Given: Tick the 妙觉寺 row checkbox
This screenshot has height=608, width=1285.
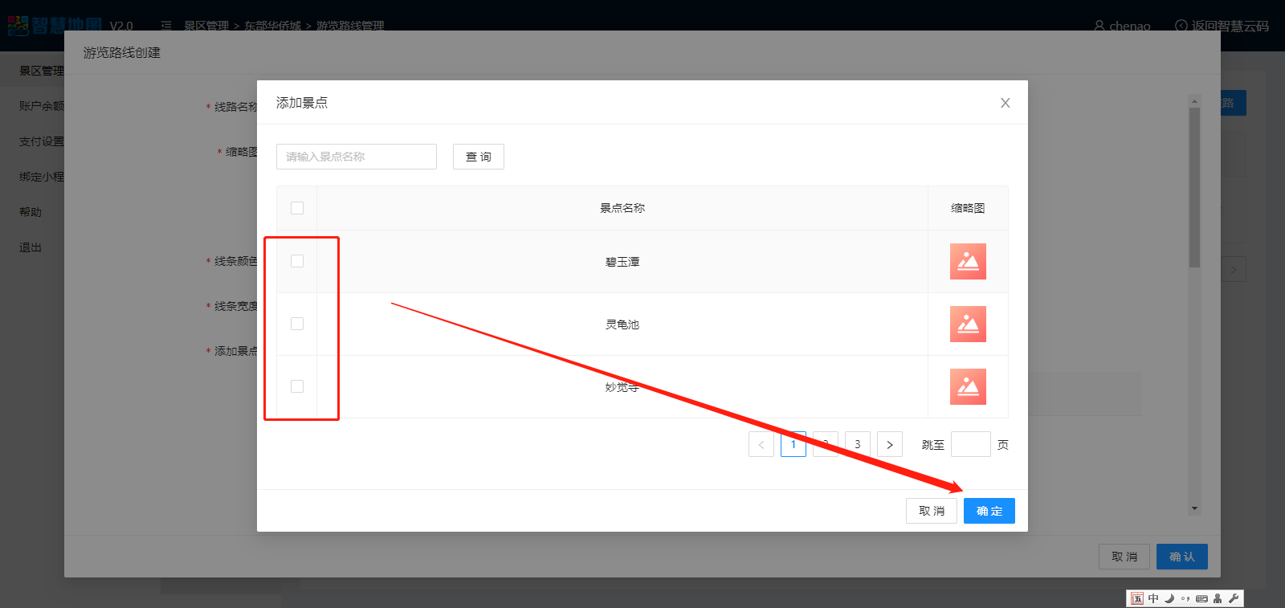Looking at the screenshot, I should pyautogui.click(x=297, y=386).
